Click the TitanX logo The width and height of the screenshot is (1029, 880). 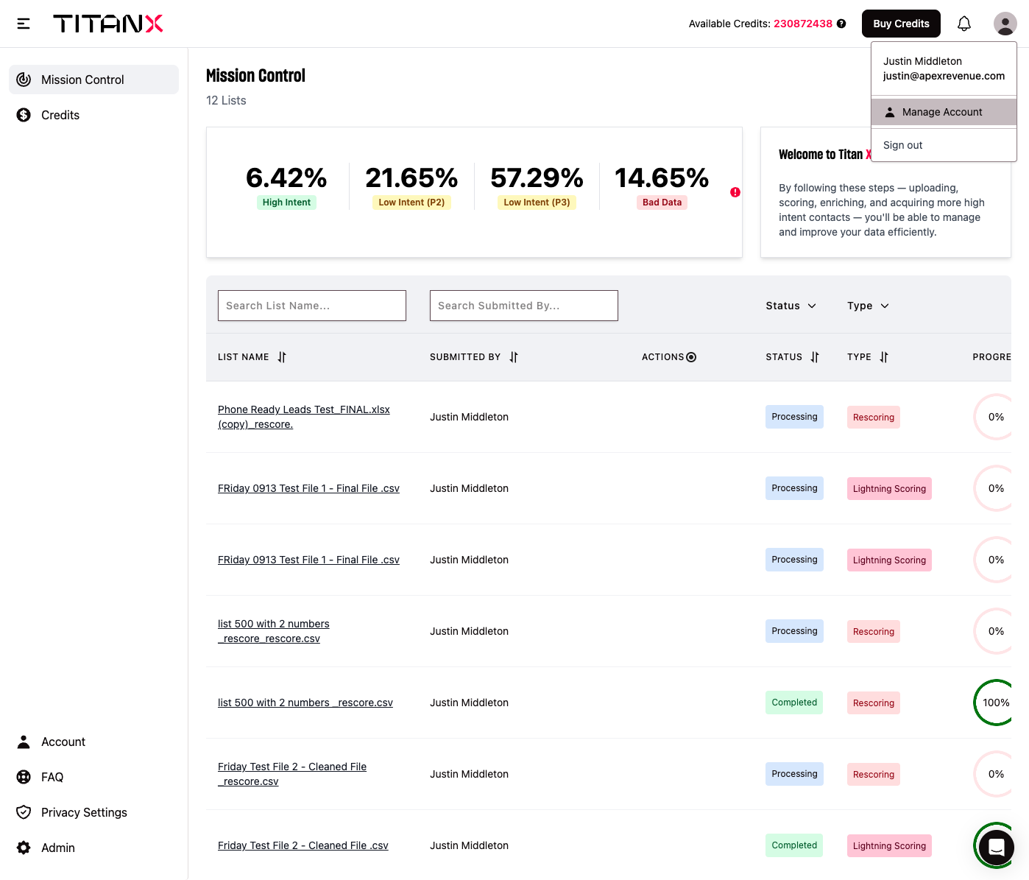108,24
